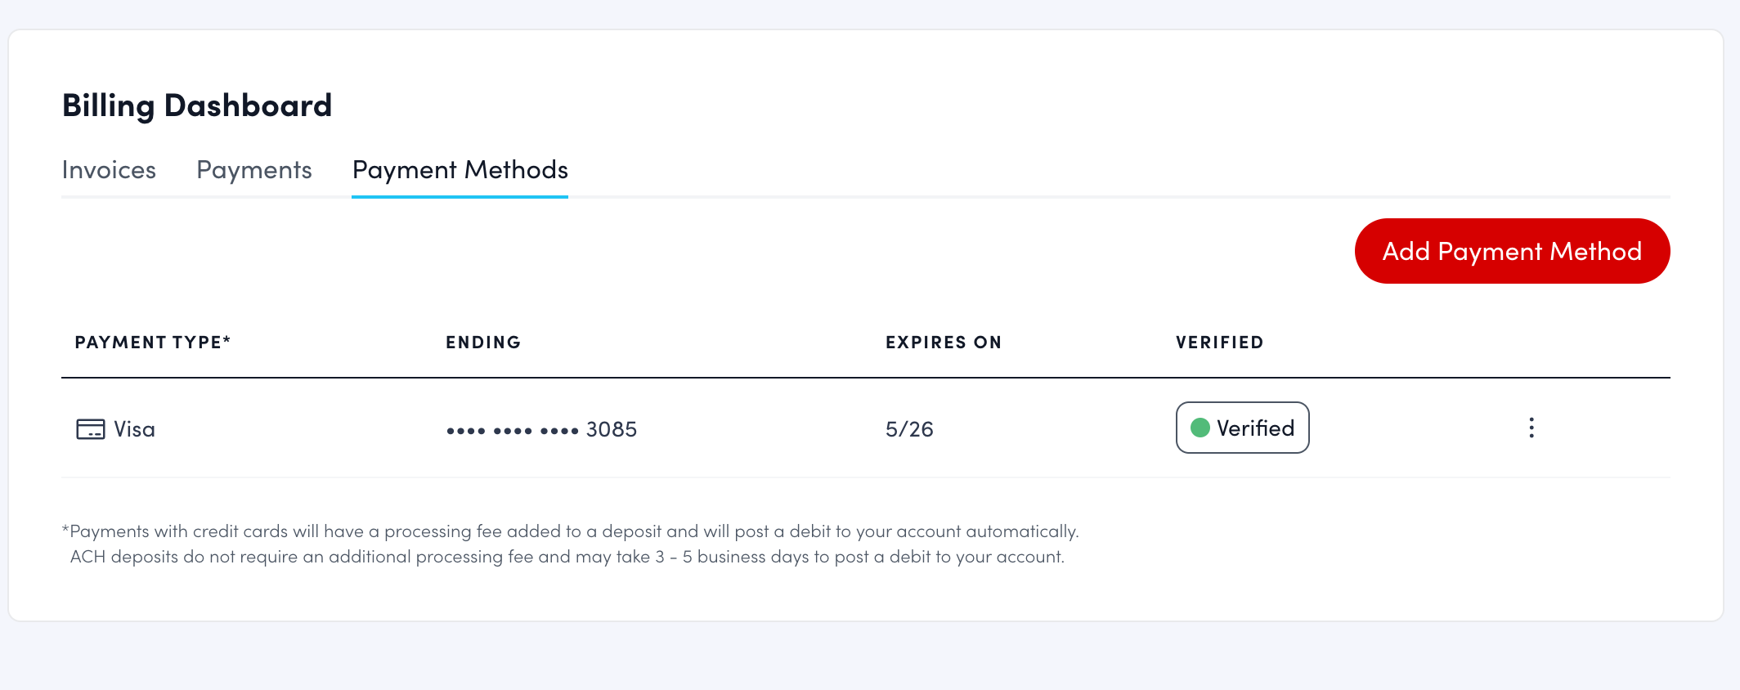This screenshot has width=1740, height=690.
Task: Select the Payment Methods tab
Action: click(459, 170)
